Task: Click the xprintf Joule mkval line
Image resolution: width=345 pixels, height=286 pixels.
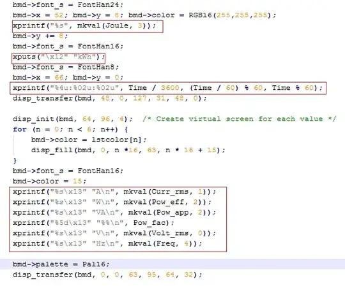Action: point(84,25)
